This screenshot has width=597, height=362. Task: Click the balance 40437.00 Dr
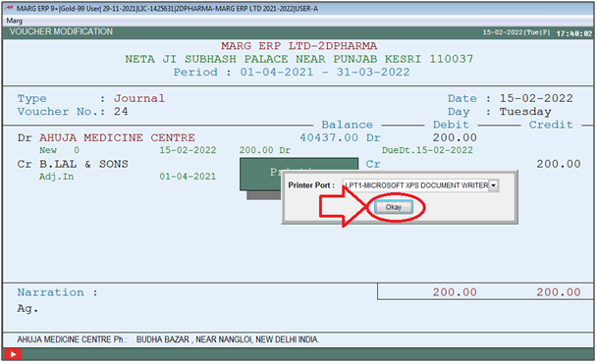[340, 137]
